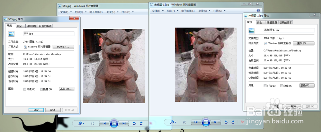Click file icon in 555.jpg properties
The image size is (321, 132).
point(12,34)
